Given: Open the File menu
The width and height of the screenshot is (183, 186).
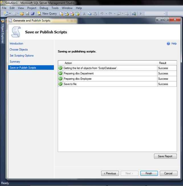Looking at the screenshot, I should (4, 8).
